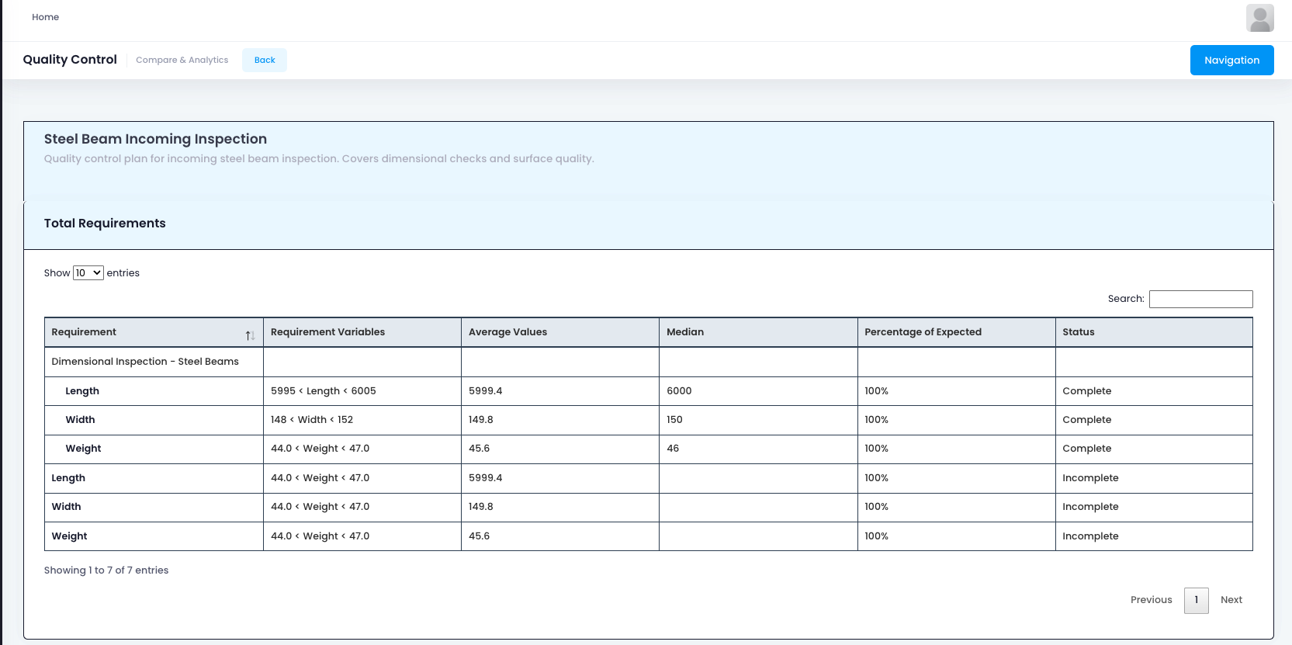This screenshot has width=1292, height=645.
Task: Select Dimensional Inspection - Steel Beams row
Action: 145,362
